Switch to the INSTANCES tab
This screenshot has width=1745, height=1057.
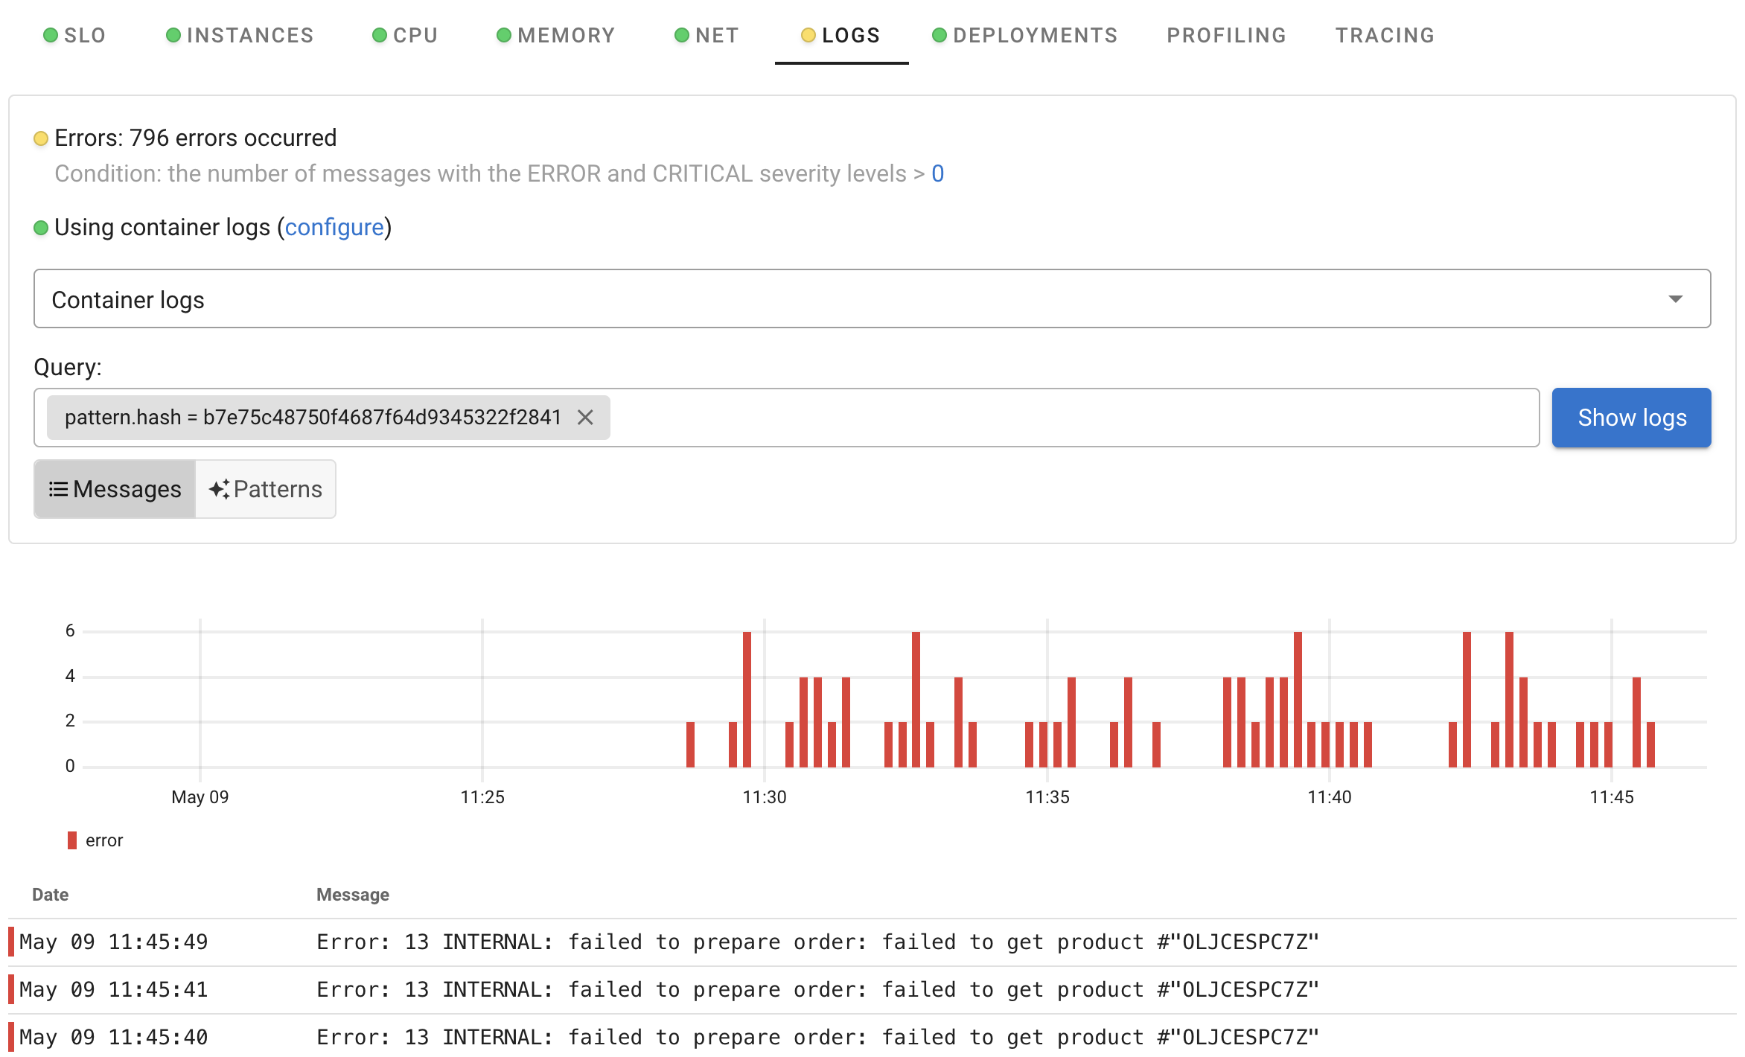[240, 35]
